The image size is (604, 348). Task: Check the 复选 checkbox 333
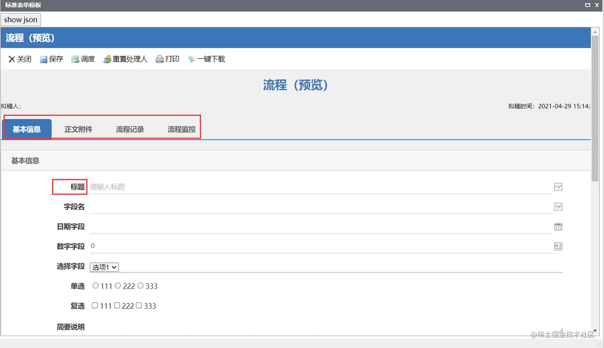pyautogui.click(x=139, y=305)
